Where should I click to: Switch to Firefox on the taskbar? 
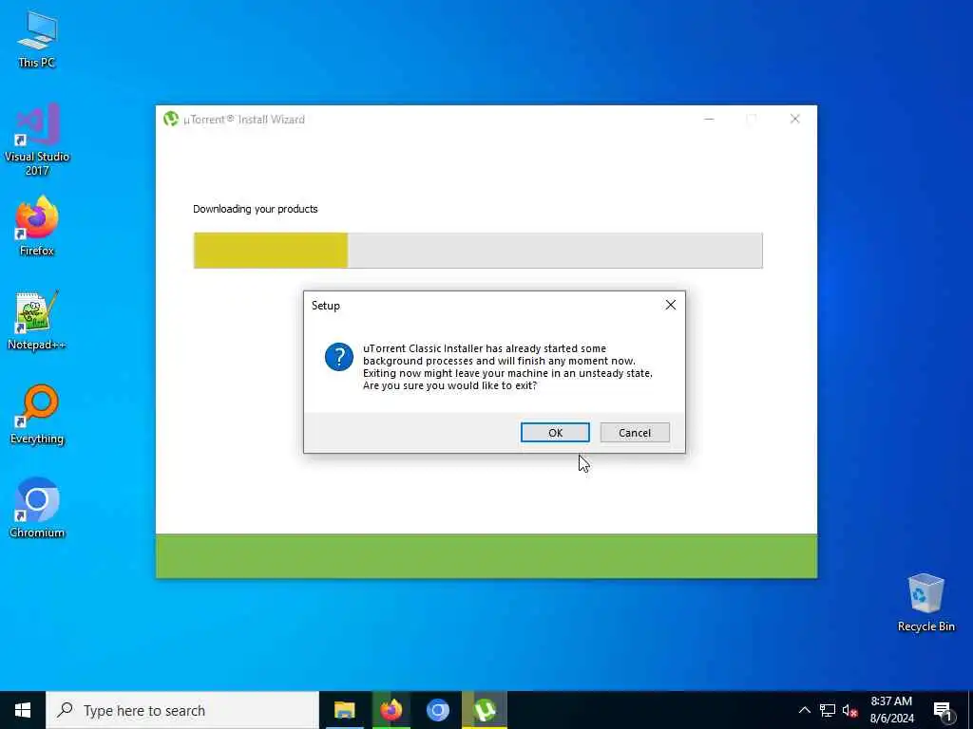click(x=391, y=710)
